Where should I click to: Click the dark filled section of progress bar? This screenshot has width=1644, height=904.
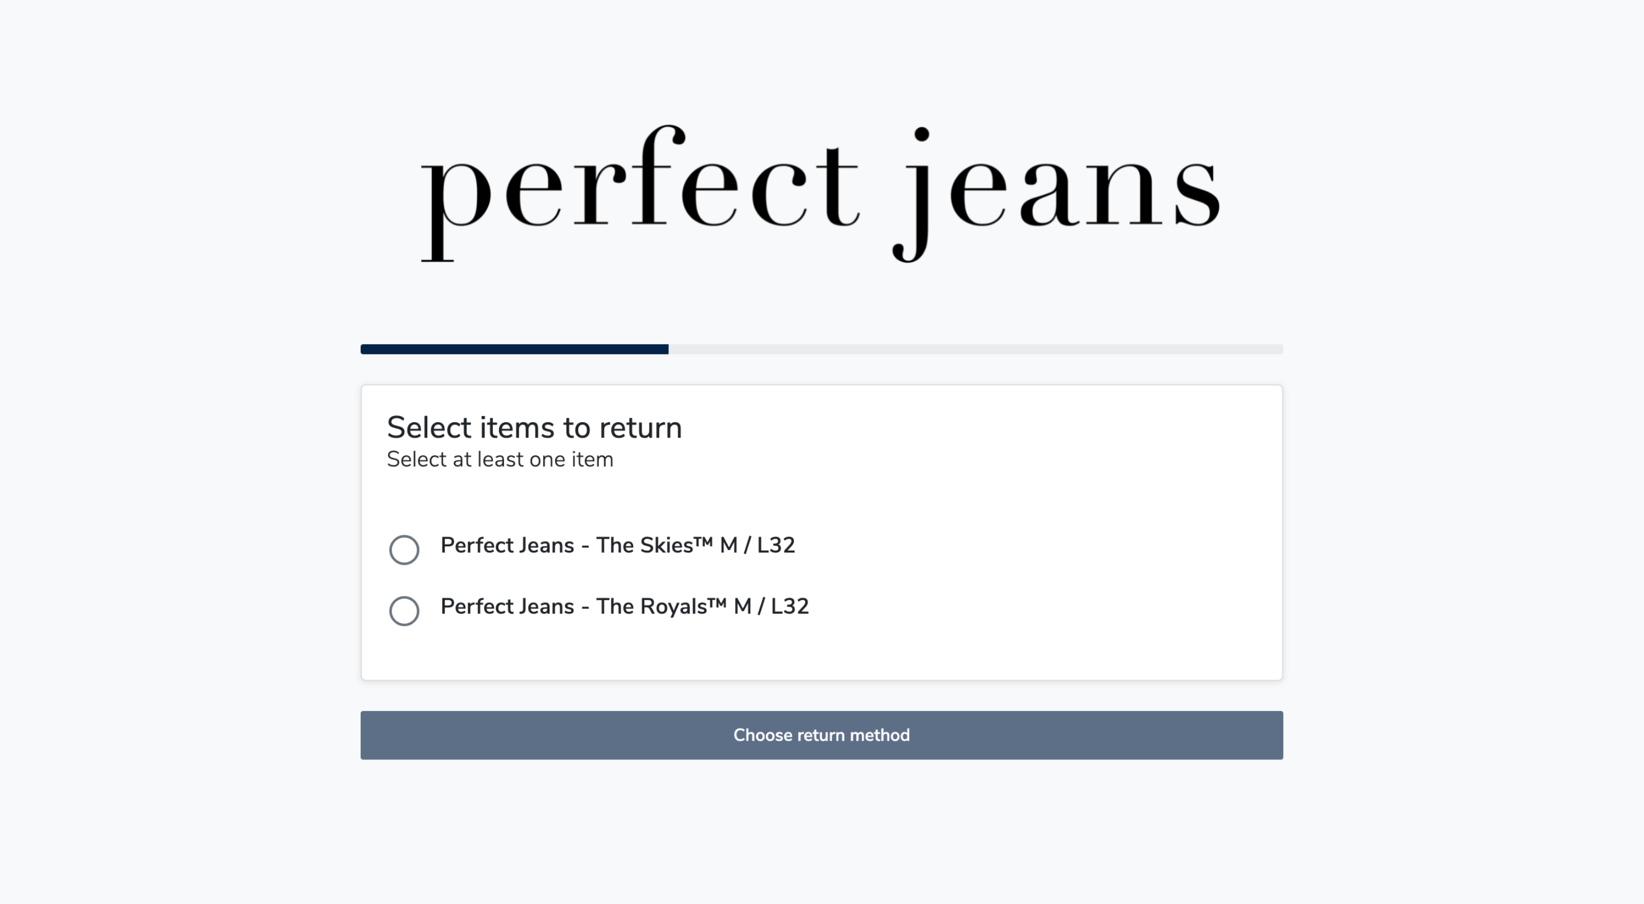click(x=514, y=349)
